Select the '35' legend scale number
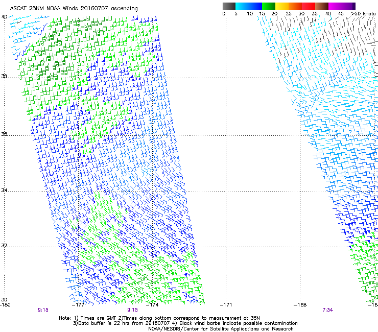 [x=315, y=14]
